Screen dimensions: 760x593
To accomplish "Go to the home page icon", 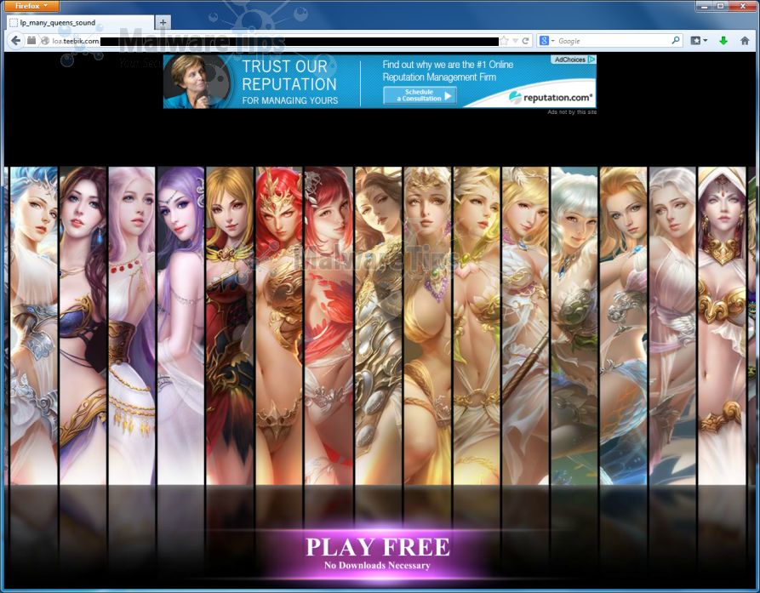I will 745,41.
